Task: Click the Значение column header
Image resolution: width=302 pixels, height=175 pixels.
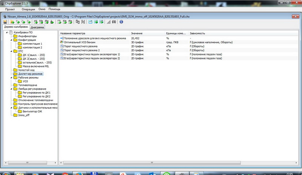Action: pyautogui.click(x=137, y=33)
